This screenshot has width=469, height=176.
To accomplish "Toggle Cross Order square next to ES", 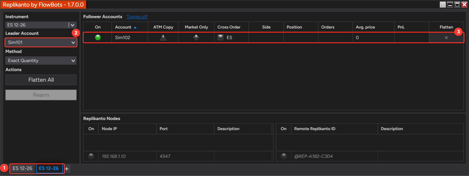I will (x=221, y=38).
